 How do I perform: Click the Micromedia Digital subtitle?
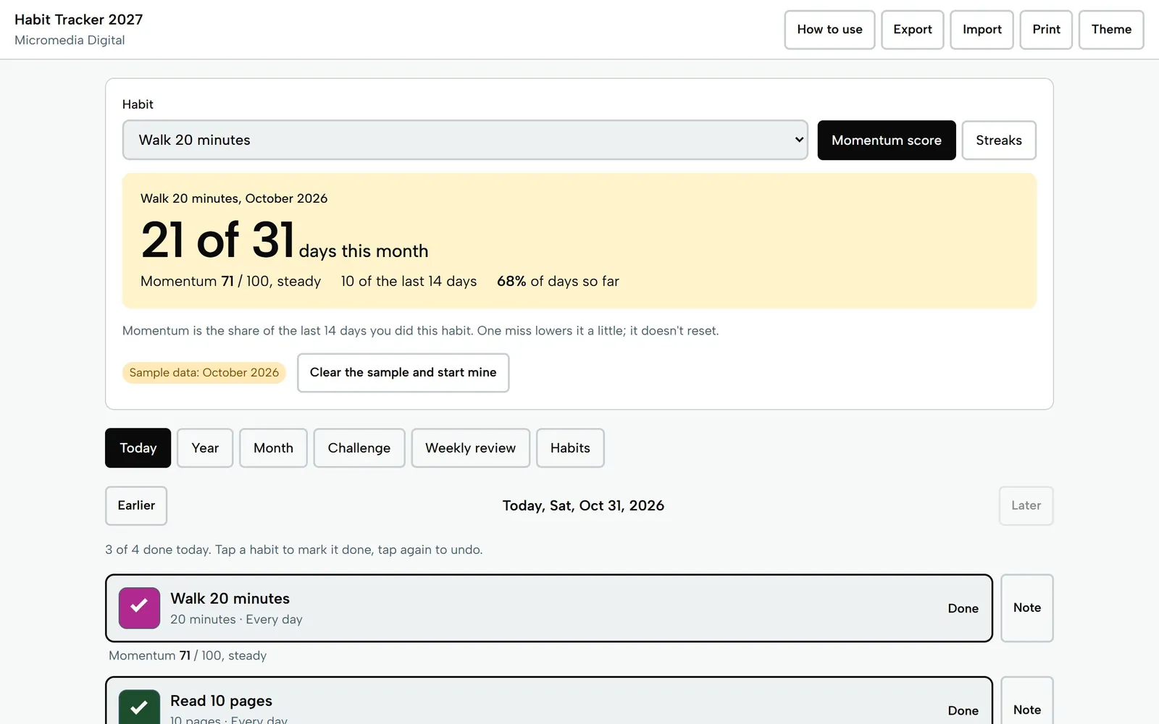coord(70,41)
